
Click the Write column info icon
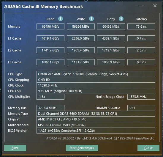(91, 19)
